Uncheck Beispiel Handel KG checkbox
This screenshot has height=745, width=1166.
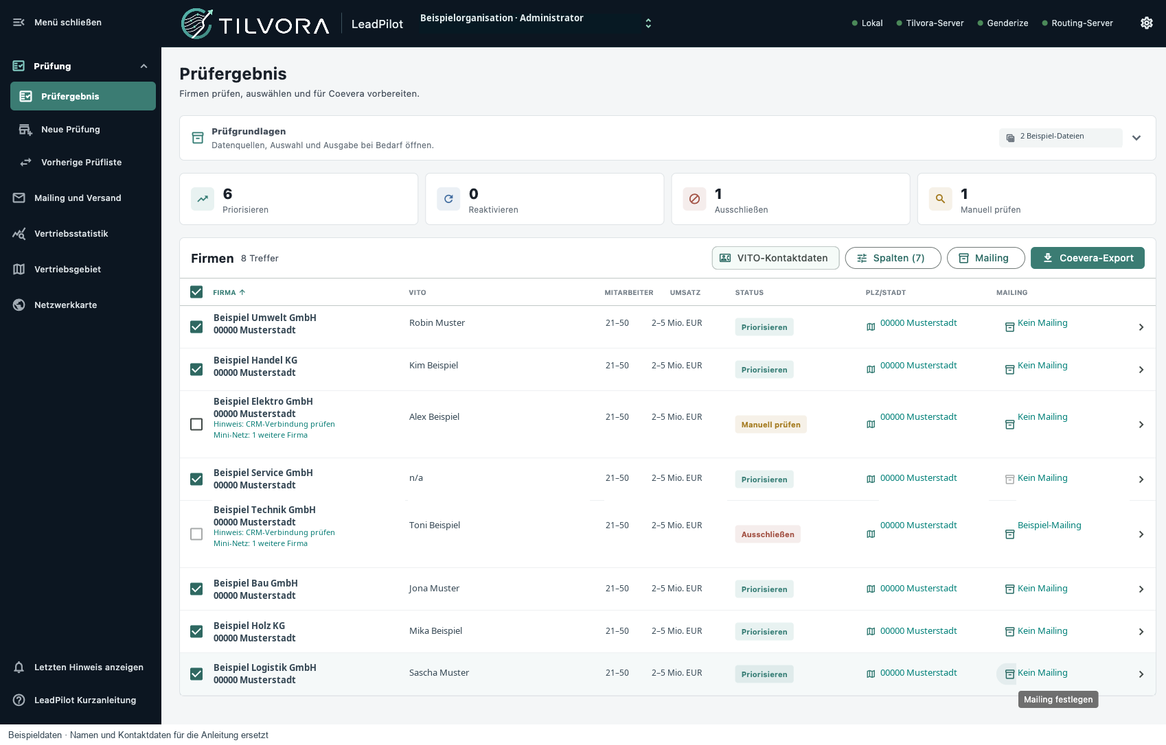coord(196,370)
